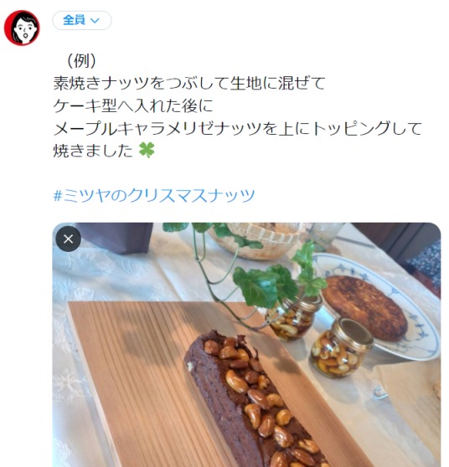Image resolution: width=449 pixels, height=467 pixels.
Task: Click the #ミツヤのクリスマスナッツ hashtag
Action: [154, 195]
